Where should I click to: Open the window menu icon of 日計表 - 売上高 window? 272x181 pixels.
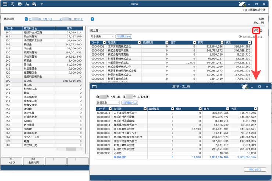(94, 86)
